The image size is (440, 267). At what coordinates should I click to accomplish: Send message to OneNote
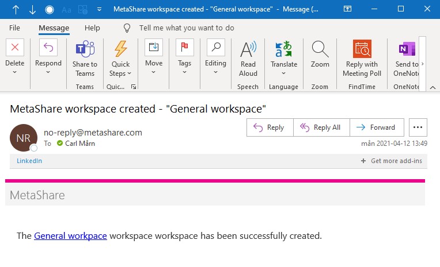[407, 58]
